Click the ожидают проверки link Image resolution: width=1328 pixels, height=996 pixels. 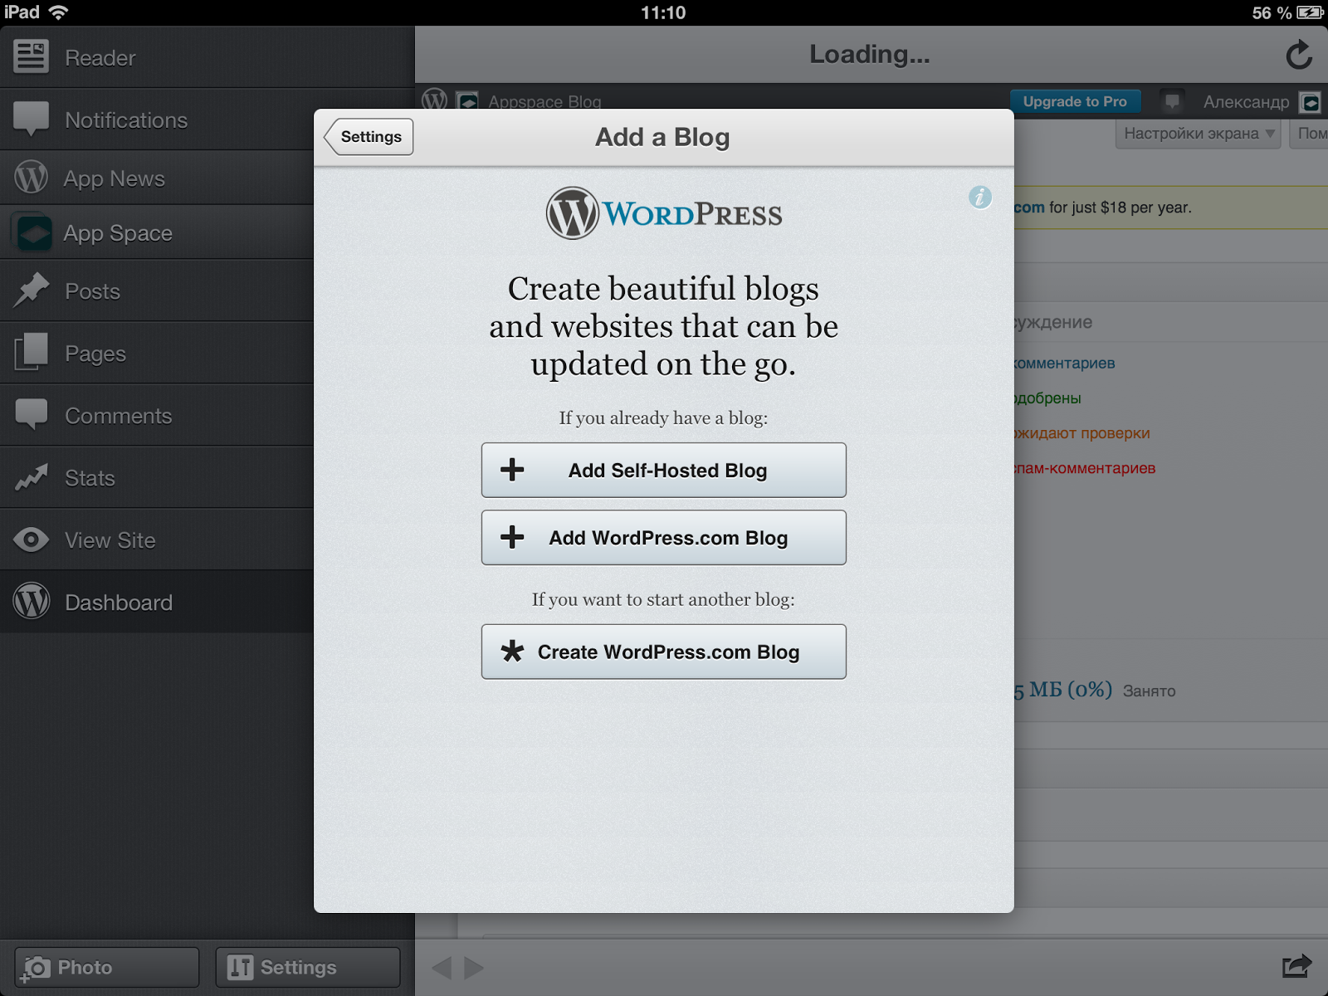click(x=1081, y=433)
